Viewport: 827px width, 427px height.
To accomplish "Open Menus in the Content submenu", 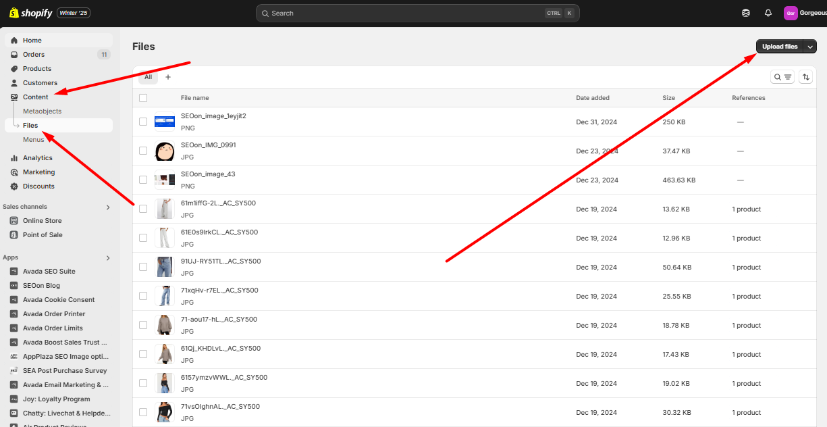I will click(x=34, y=140).
